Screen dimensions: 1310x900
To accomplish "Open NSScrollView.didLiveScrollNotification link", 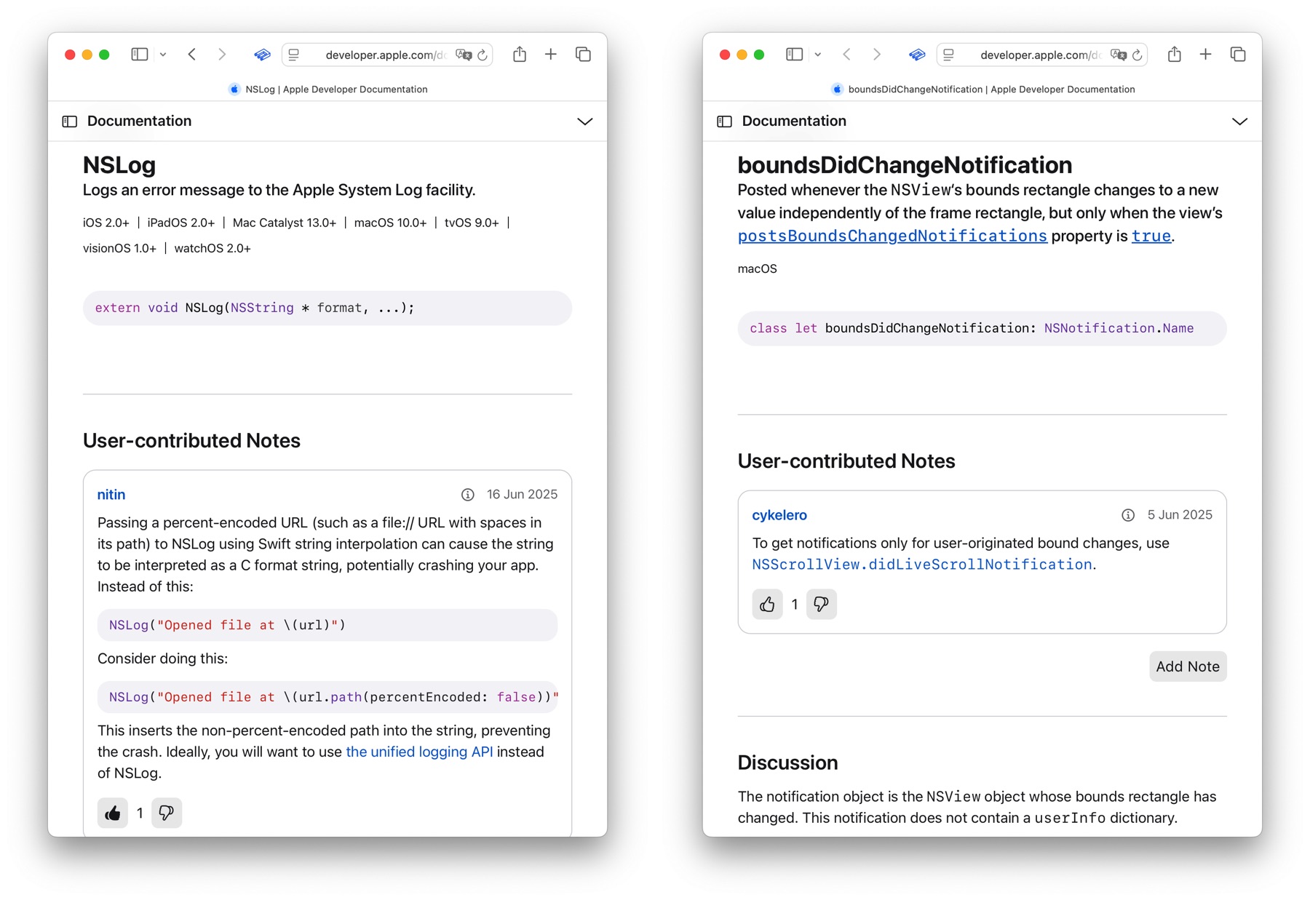I will tap(922, 565).
